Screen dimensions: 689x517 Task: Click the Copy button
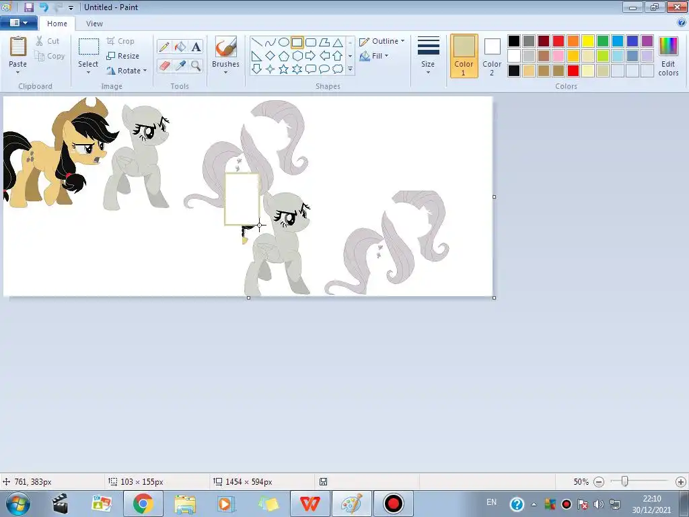pos(50,56)
